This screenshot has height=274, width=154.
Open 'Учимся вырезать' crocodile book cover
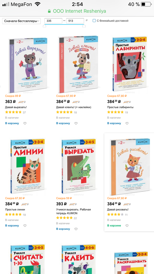[79, 166]
